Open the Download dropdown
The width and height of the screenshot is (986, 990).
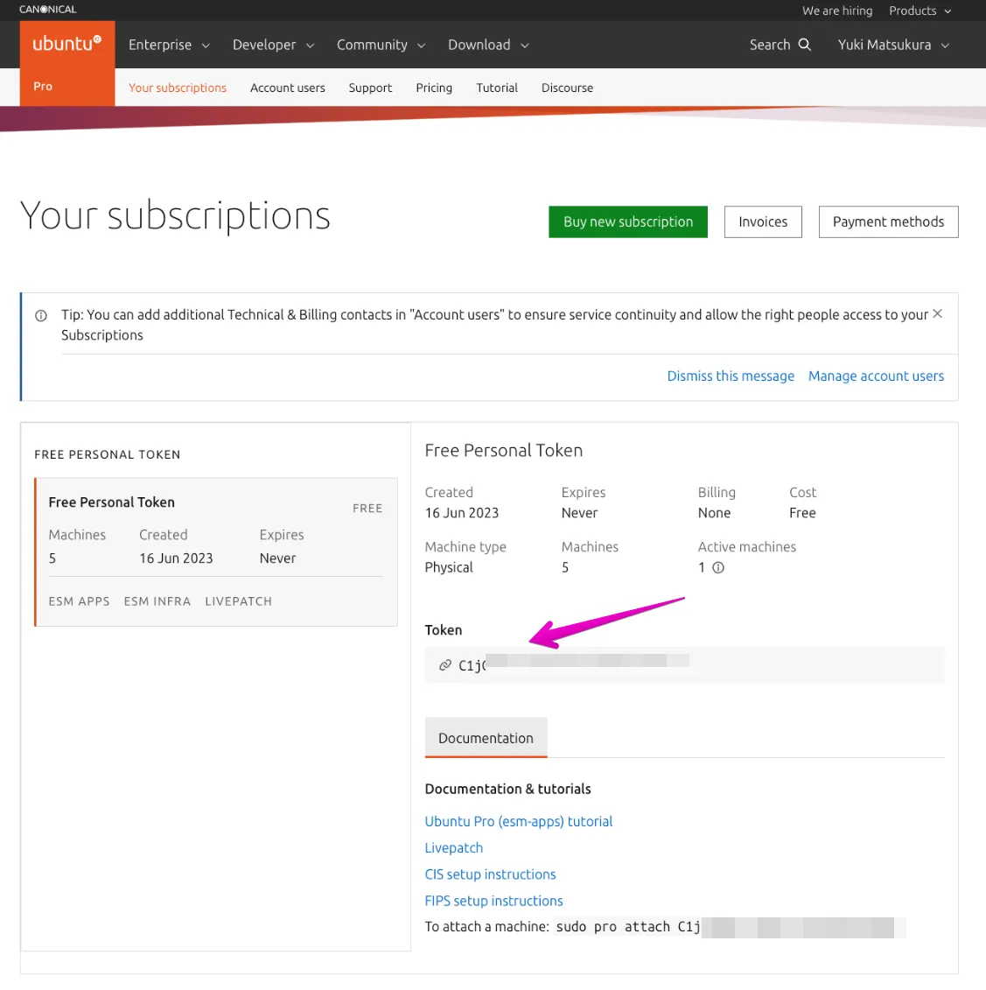[488, 45]
